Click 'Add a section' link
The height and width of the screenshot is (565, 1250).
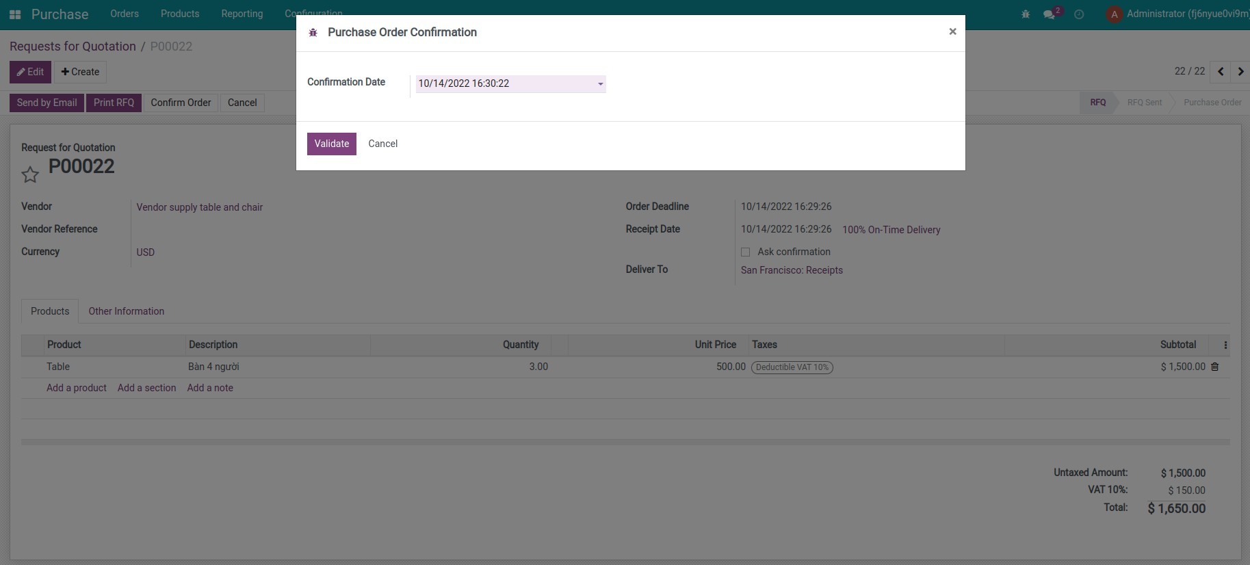point(146,388)
